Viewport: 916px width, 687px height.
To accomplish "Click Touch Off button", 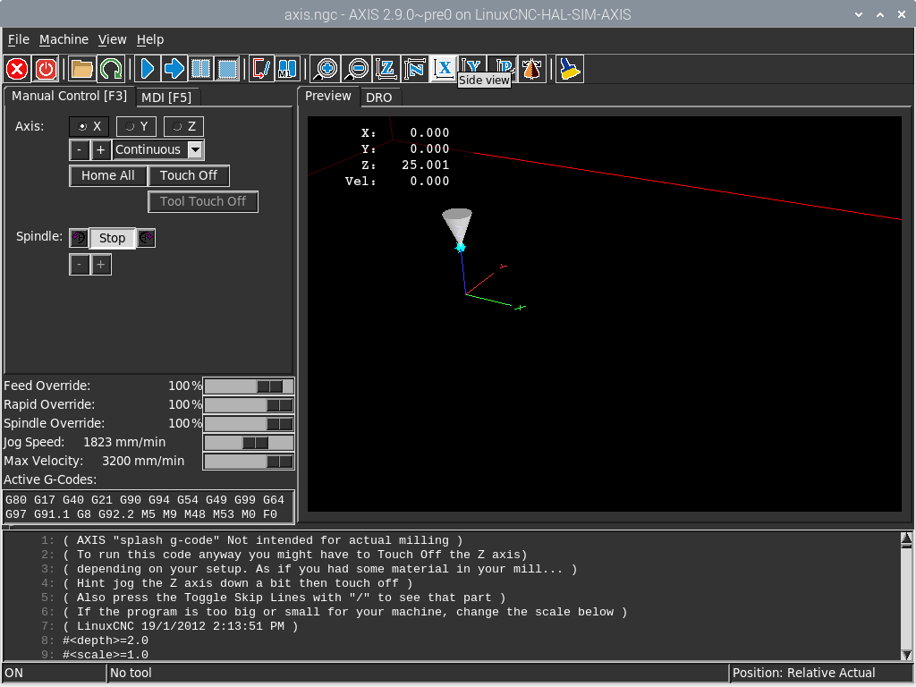I will (x=189, y=175).
